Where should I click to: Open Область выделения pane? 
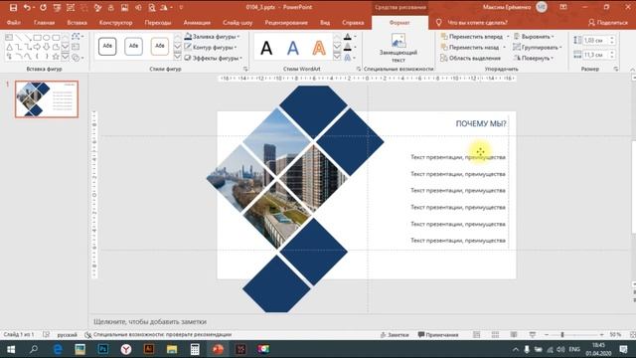470,58
